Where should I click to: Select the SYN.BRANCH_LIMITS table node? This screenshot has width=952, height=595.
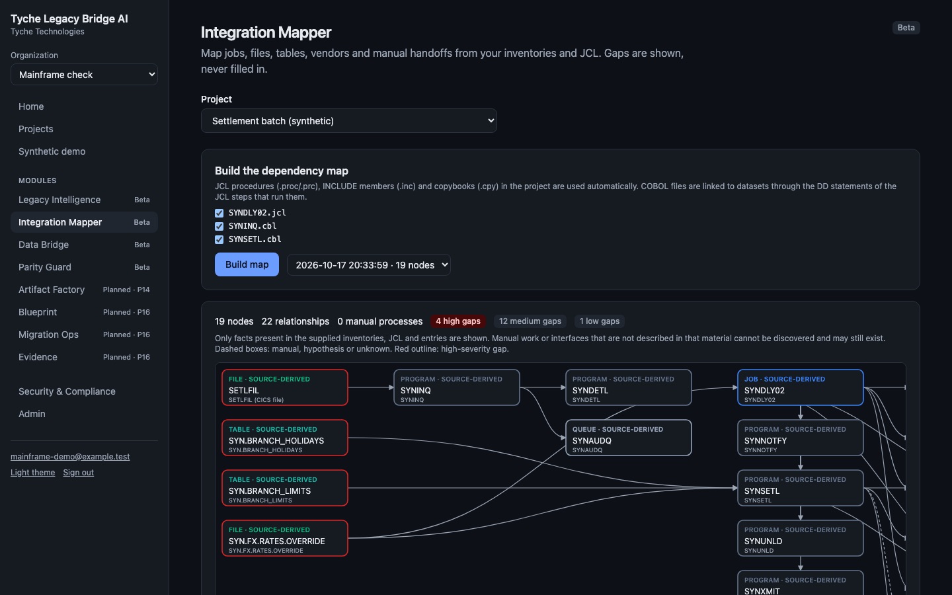click(x=285, y=488)
